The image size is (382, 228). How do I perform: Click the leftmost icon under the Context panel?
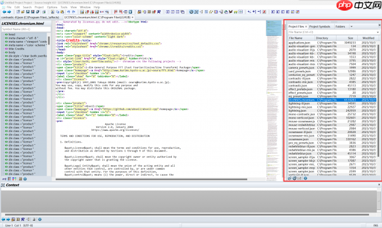(x=3, y=219)
